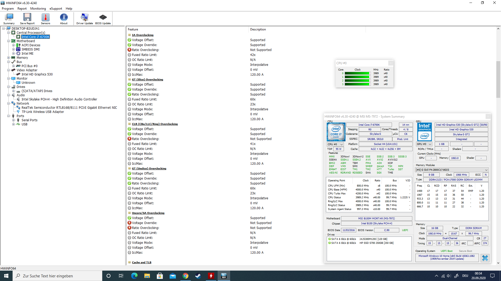501x281 pixels.
Task: Open Google Chrome from the taskbar
Action: [x=186, y=276]
